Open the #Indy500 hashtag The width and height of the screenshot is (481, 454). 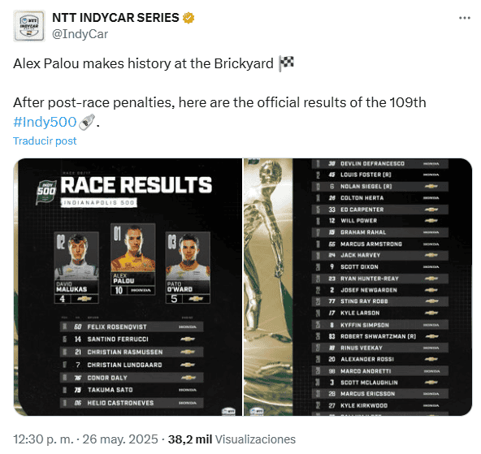tap(45, 122)
